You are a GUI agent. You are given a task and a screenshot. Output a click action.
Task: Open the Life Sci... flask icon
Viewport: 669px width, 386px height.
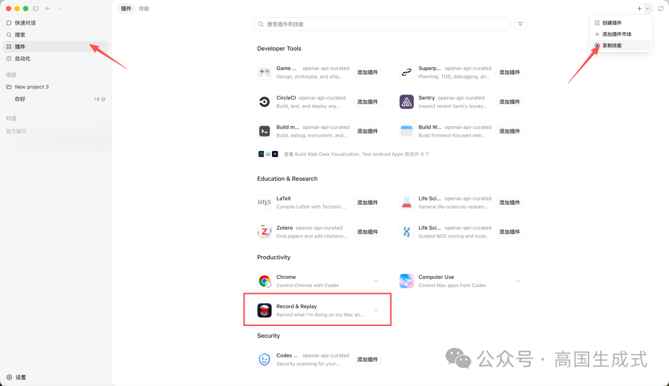click(x=406, y=202)
